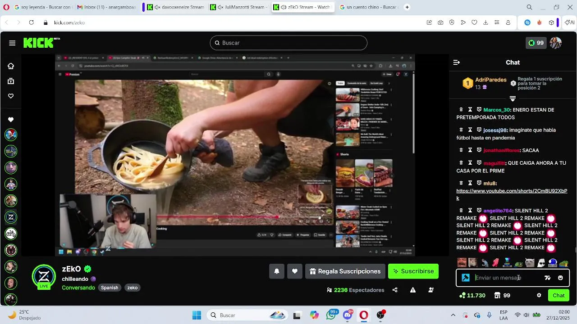577x324 pixels.
Task: Timeout user josessj98 with the hourglass icon
Action: pos(470,130)
